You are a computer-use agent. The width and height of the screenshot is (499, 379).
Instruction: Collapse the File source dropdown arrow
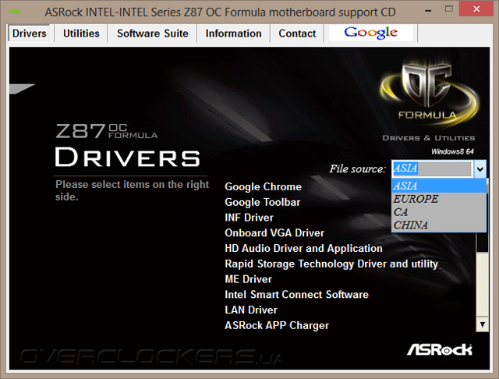click(480, 168)
